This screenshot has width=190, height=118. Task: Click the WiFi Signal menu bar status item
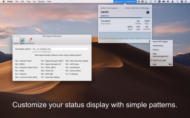[125, 2]
